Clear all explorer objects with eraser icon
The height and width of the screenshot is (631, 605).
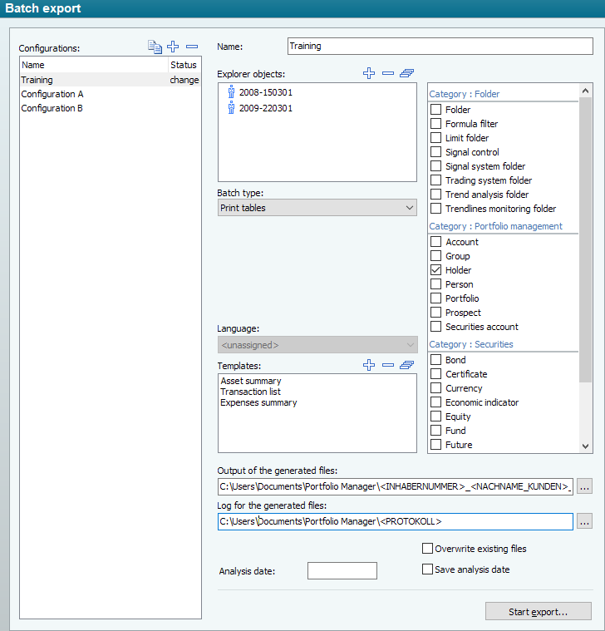click(406, 73)
